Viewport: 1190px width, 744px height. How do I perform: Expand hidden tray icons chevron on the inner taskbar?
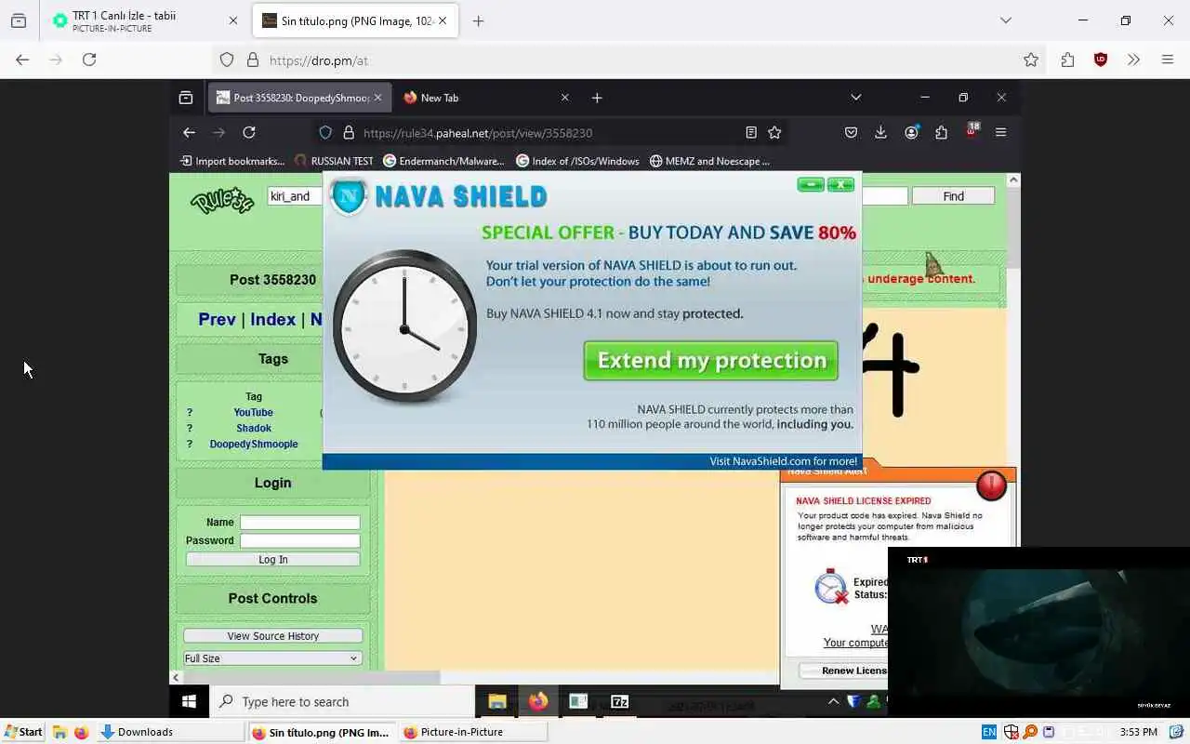(834, 702)
